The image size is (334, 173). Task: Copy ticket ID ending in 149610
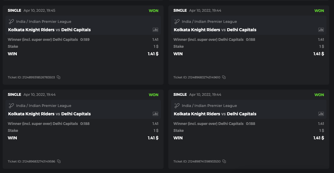coord(224,77)
